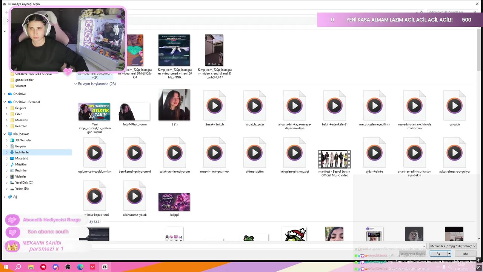Image resolution: width=483 pixels, height=272 pixels.
Task: Open OBS Studio from the taskbar
Action: [x=68, y=267]
